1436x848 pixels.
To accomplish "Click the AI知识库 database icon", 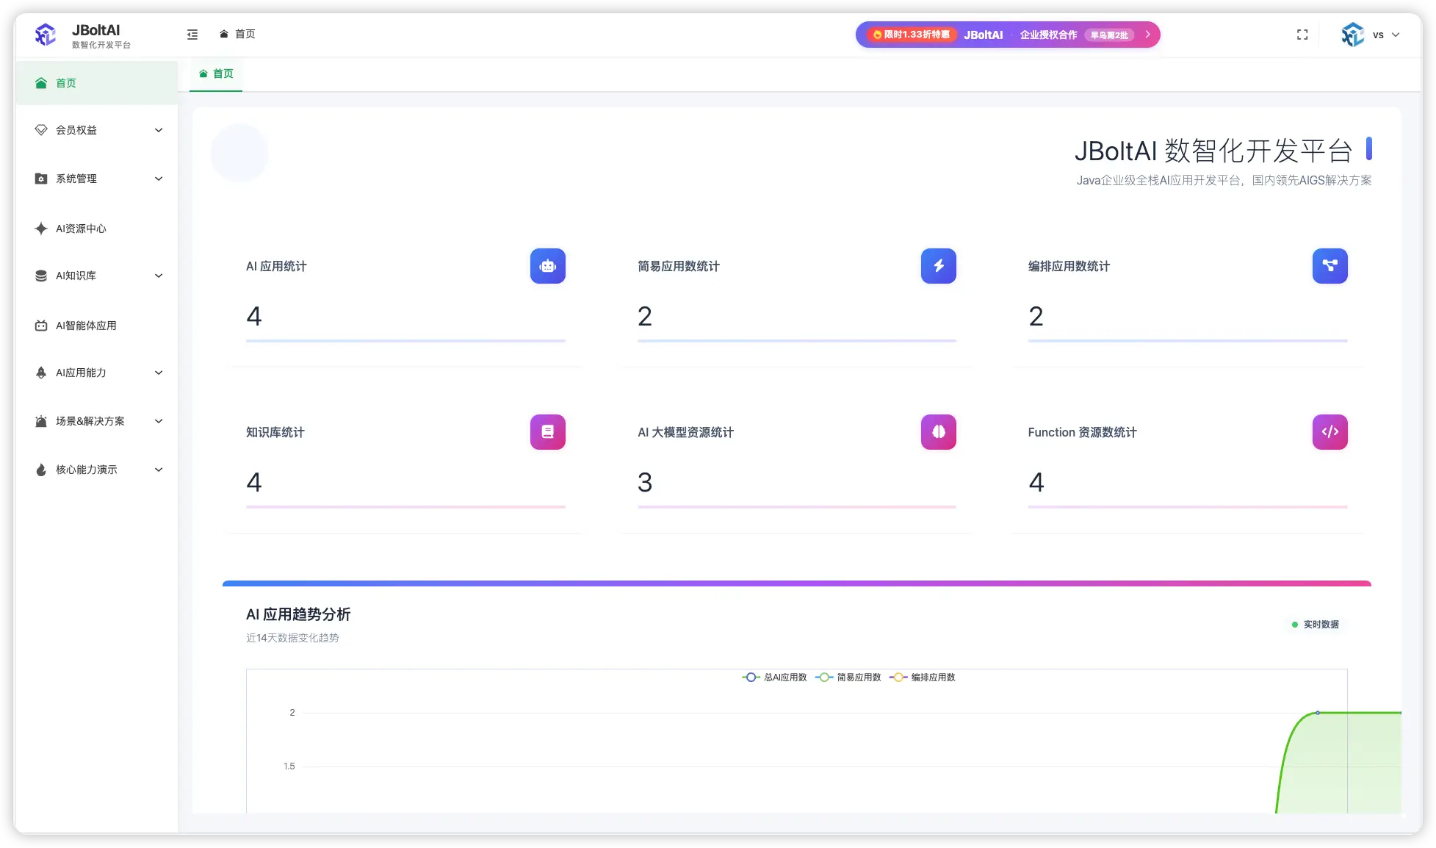I will pyautogui.click(x=41, y=276).
